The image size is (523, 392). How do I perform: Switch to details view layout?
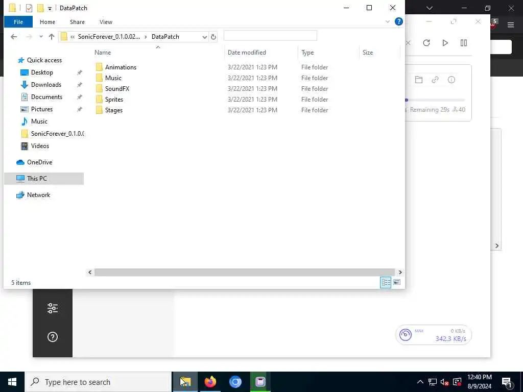point(386,283)
